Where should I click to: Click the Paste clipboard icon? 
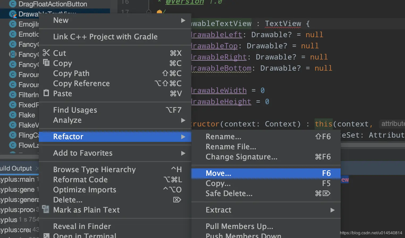(46, 93)
